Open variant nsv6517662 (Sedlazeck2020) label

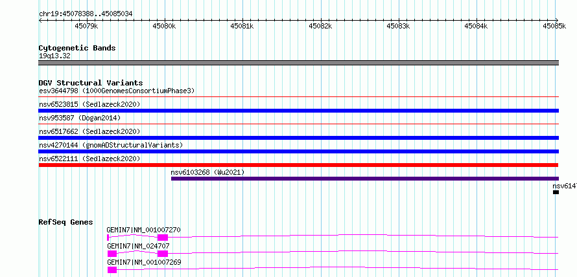tap(89, 131)
